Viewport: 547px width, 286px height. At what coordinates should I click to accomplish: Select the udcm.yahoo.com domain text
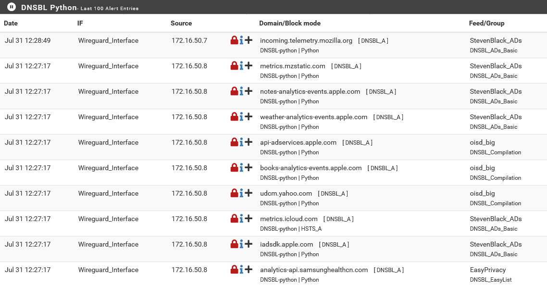tap(286, 193)
